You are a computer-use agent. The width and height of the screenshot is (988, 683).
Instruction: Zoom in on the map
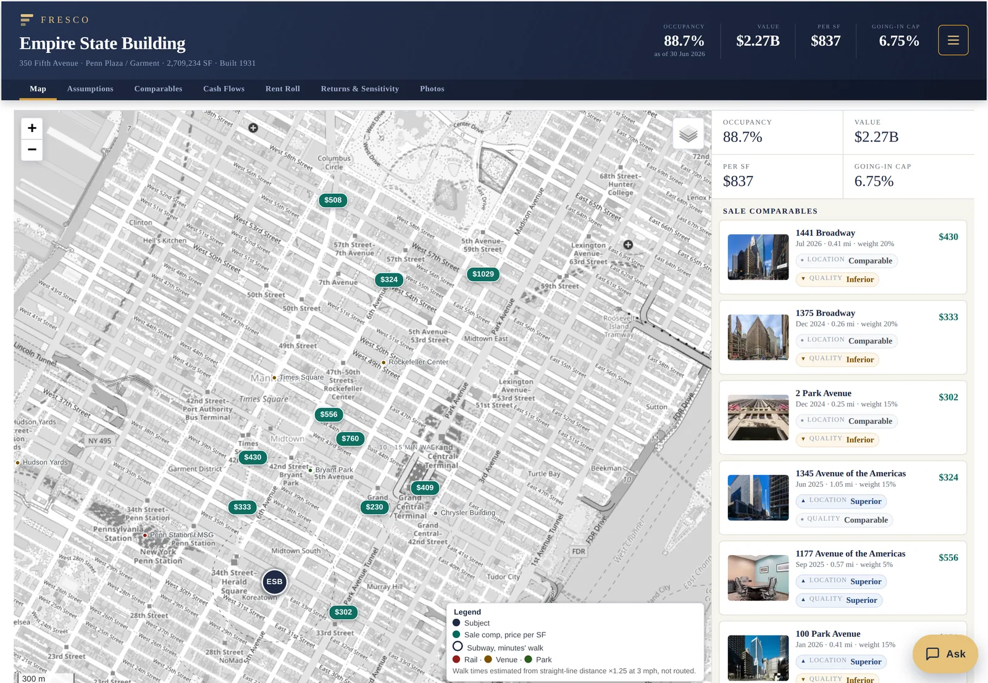click(32, 128)
